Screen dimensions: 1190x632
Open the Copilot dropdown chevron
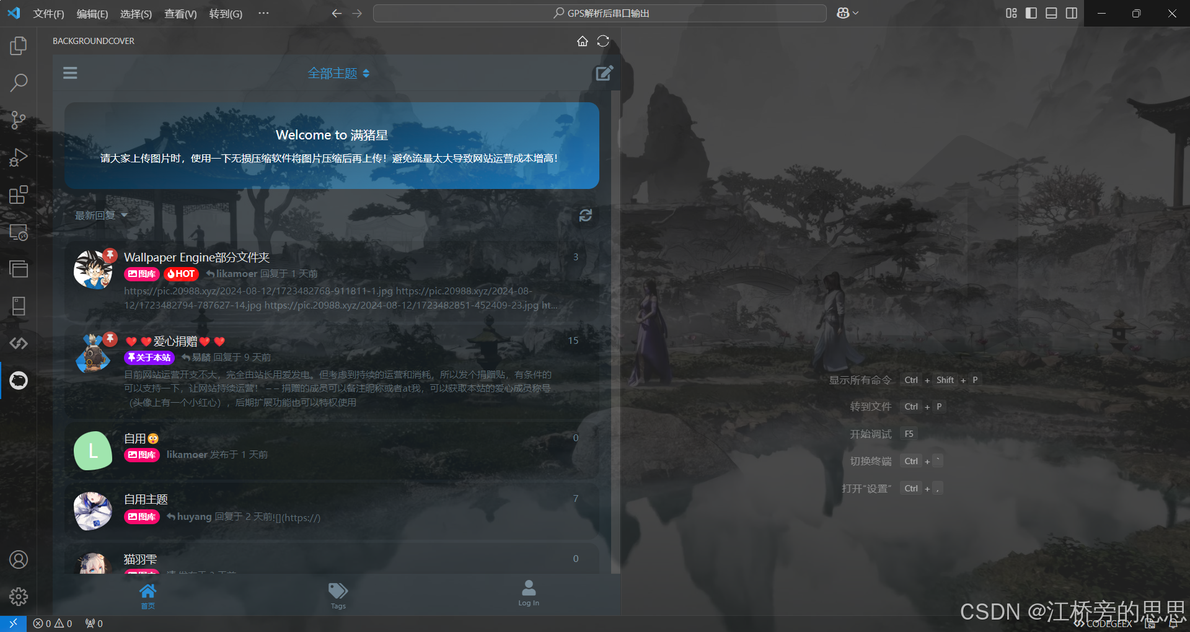pos(856,13)
